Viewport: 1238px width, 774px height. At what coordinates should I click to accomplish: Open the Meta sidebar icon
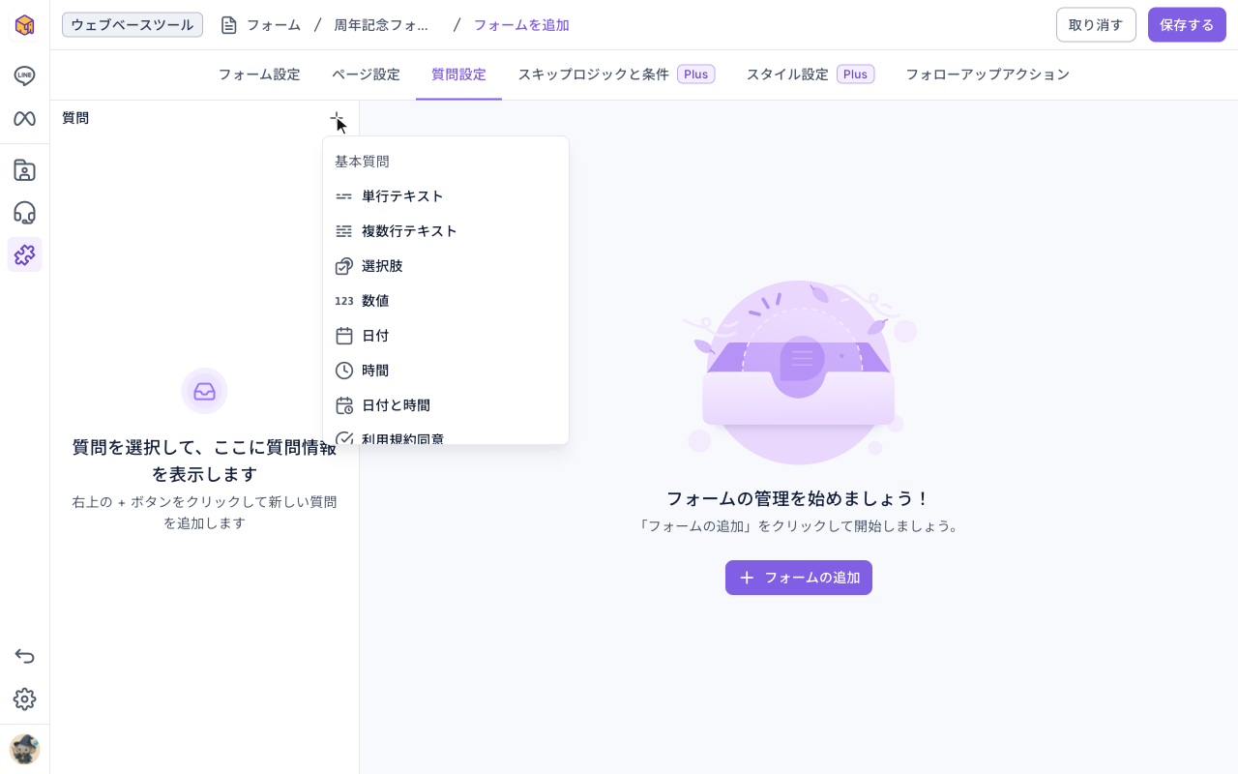[24, 118]
